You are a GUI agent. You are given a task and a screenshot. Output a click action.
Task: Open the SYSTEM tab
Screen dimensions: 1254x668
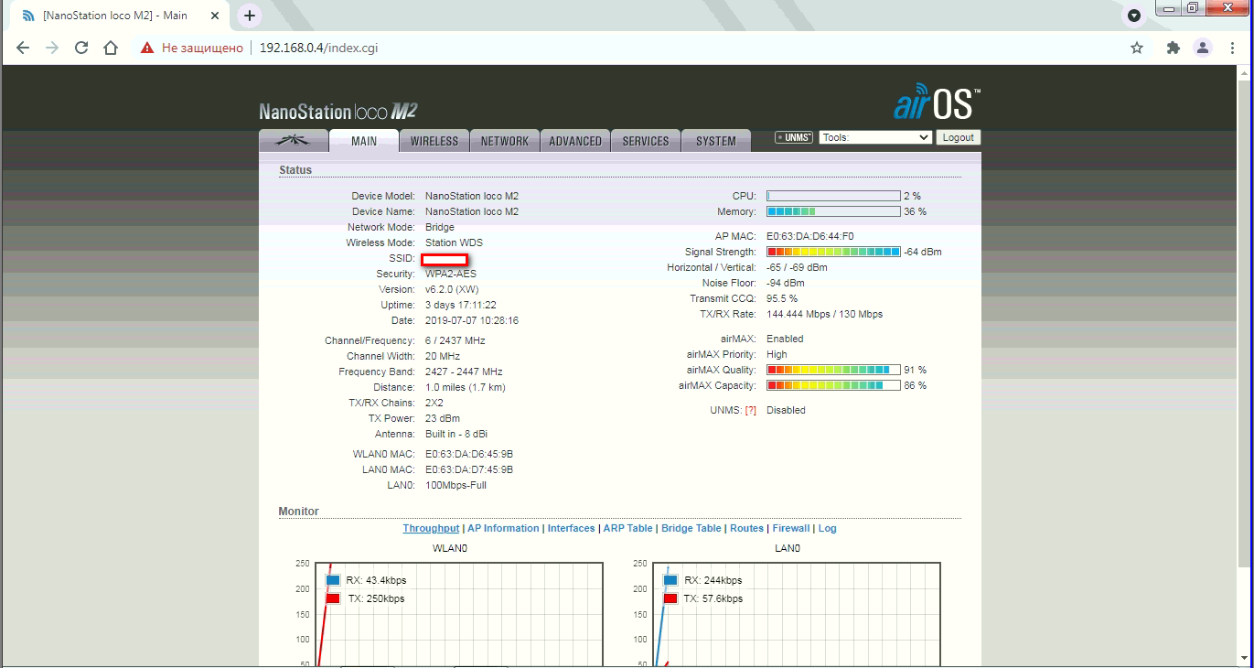tap(716, 141)
